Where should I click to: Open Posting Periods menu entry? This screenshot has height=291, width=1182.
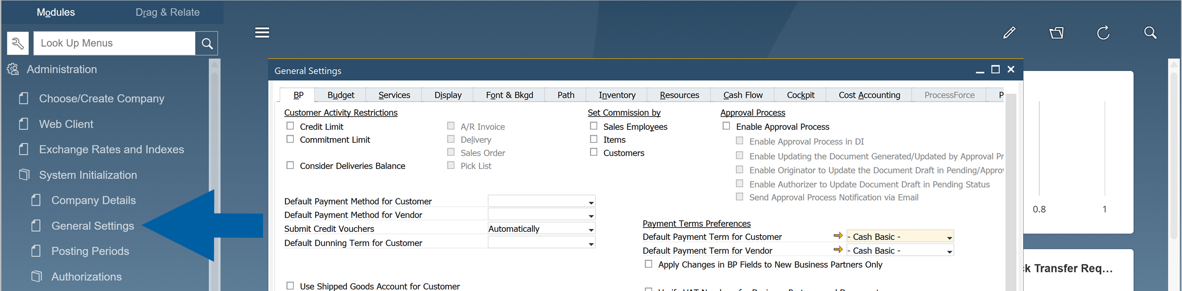click(90, 251)
